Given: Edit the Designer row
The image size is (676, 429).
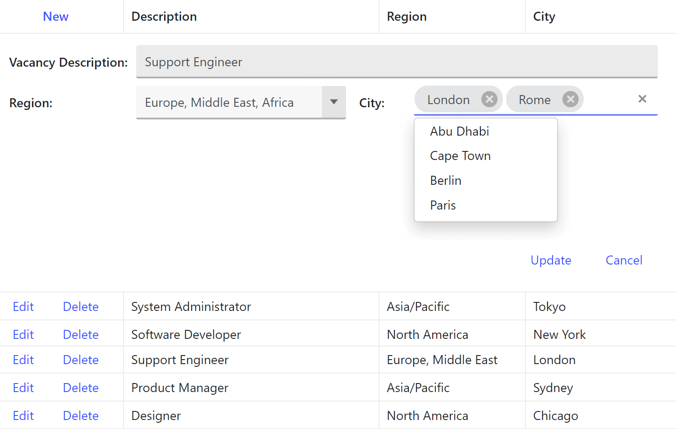Looking at the screenshot, I should point(23,416).
